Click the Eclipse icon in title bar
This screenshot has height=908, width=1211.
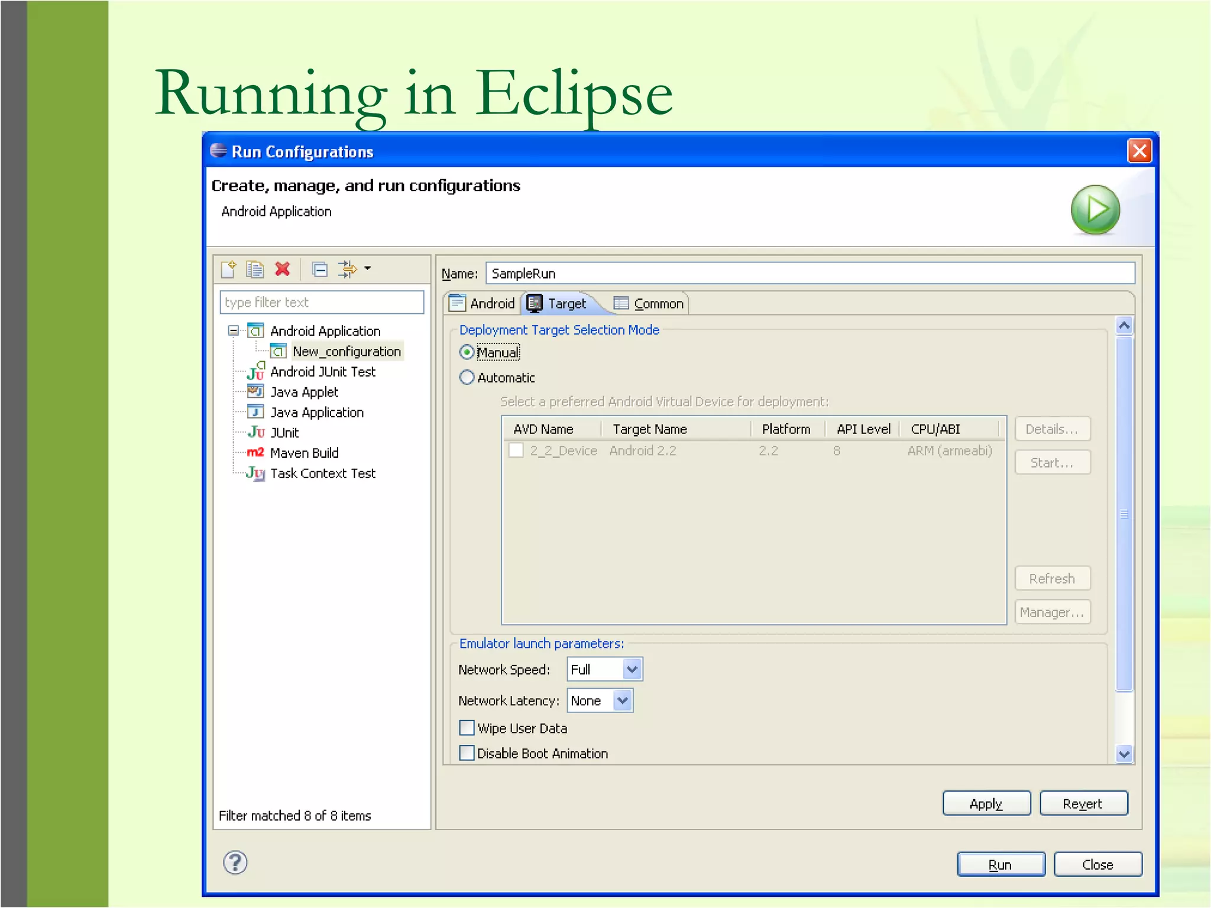pos(219,151)
